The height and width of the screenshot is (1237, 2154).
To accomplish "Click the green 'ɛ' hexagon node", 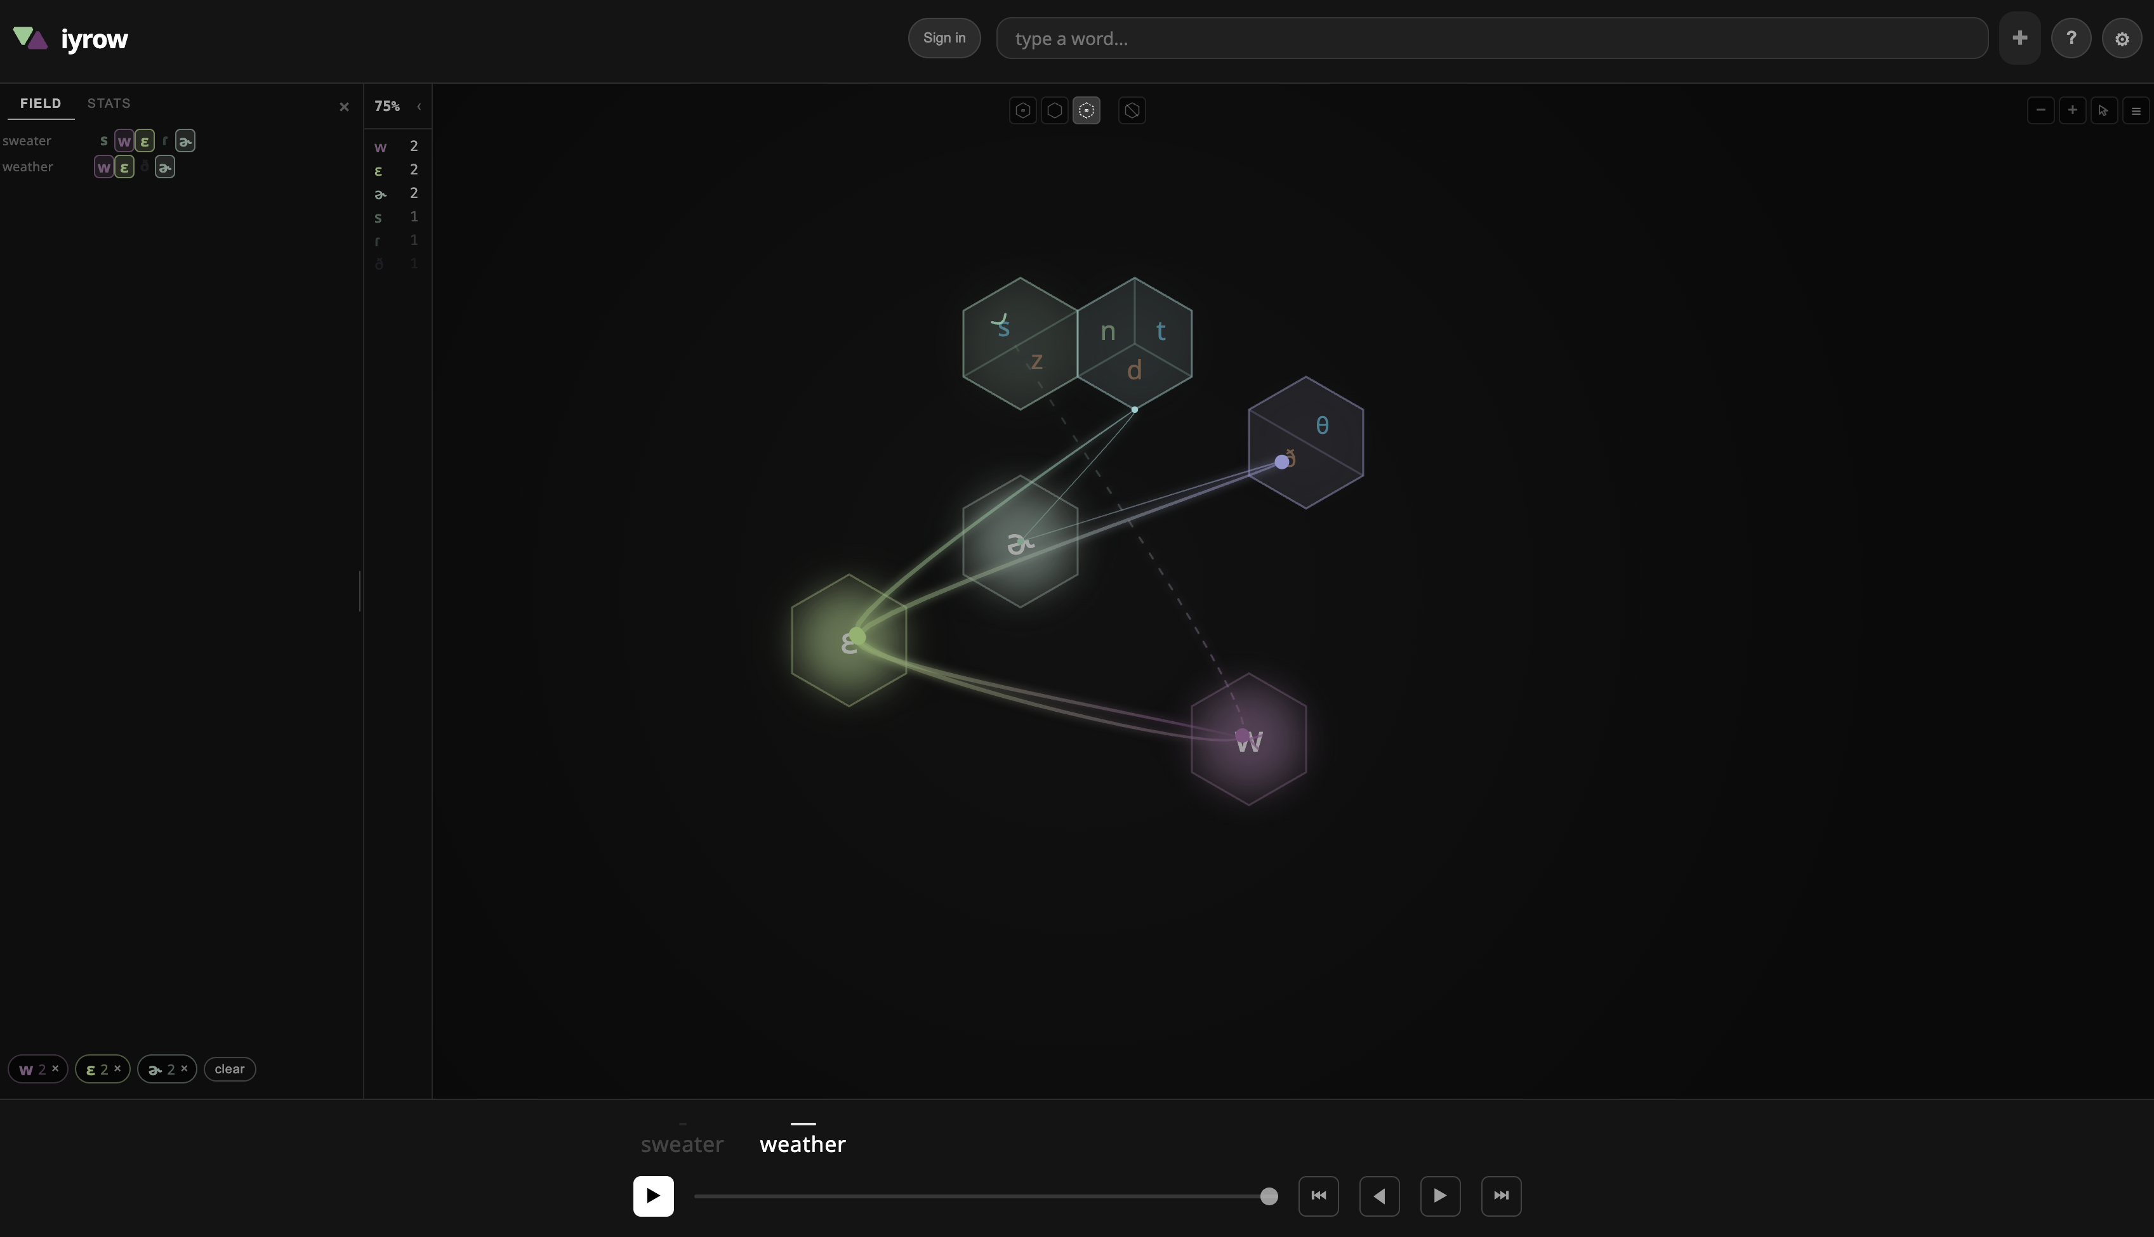I will click(x=848, y=641).
